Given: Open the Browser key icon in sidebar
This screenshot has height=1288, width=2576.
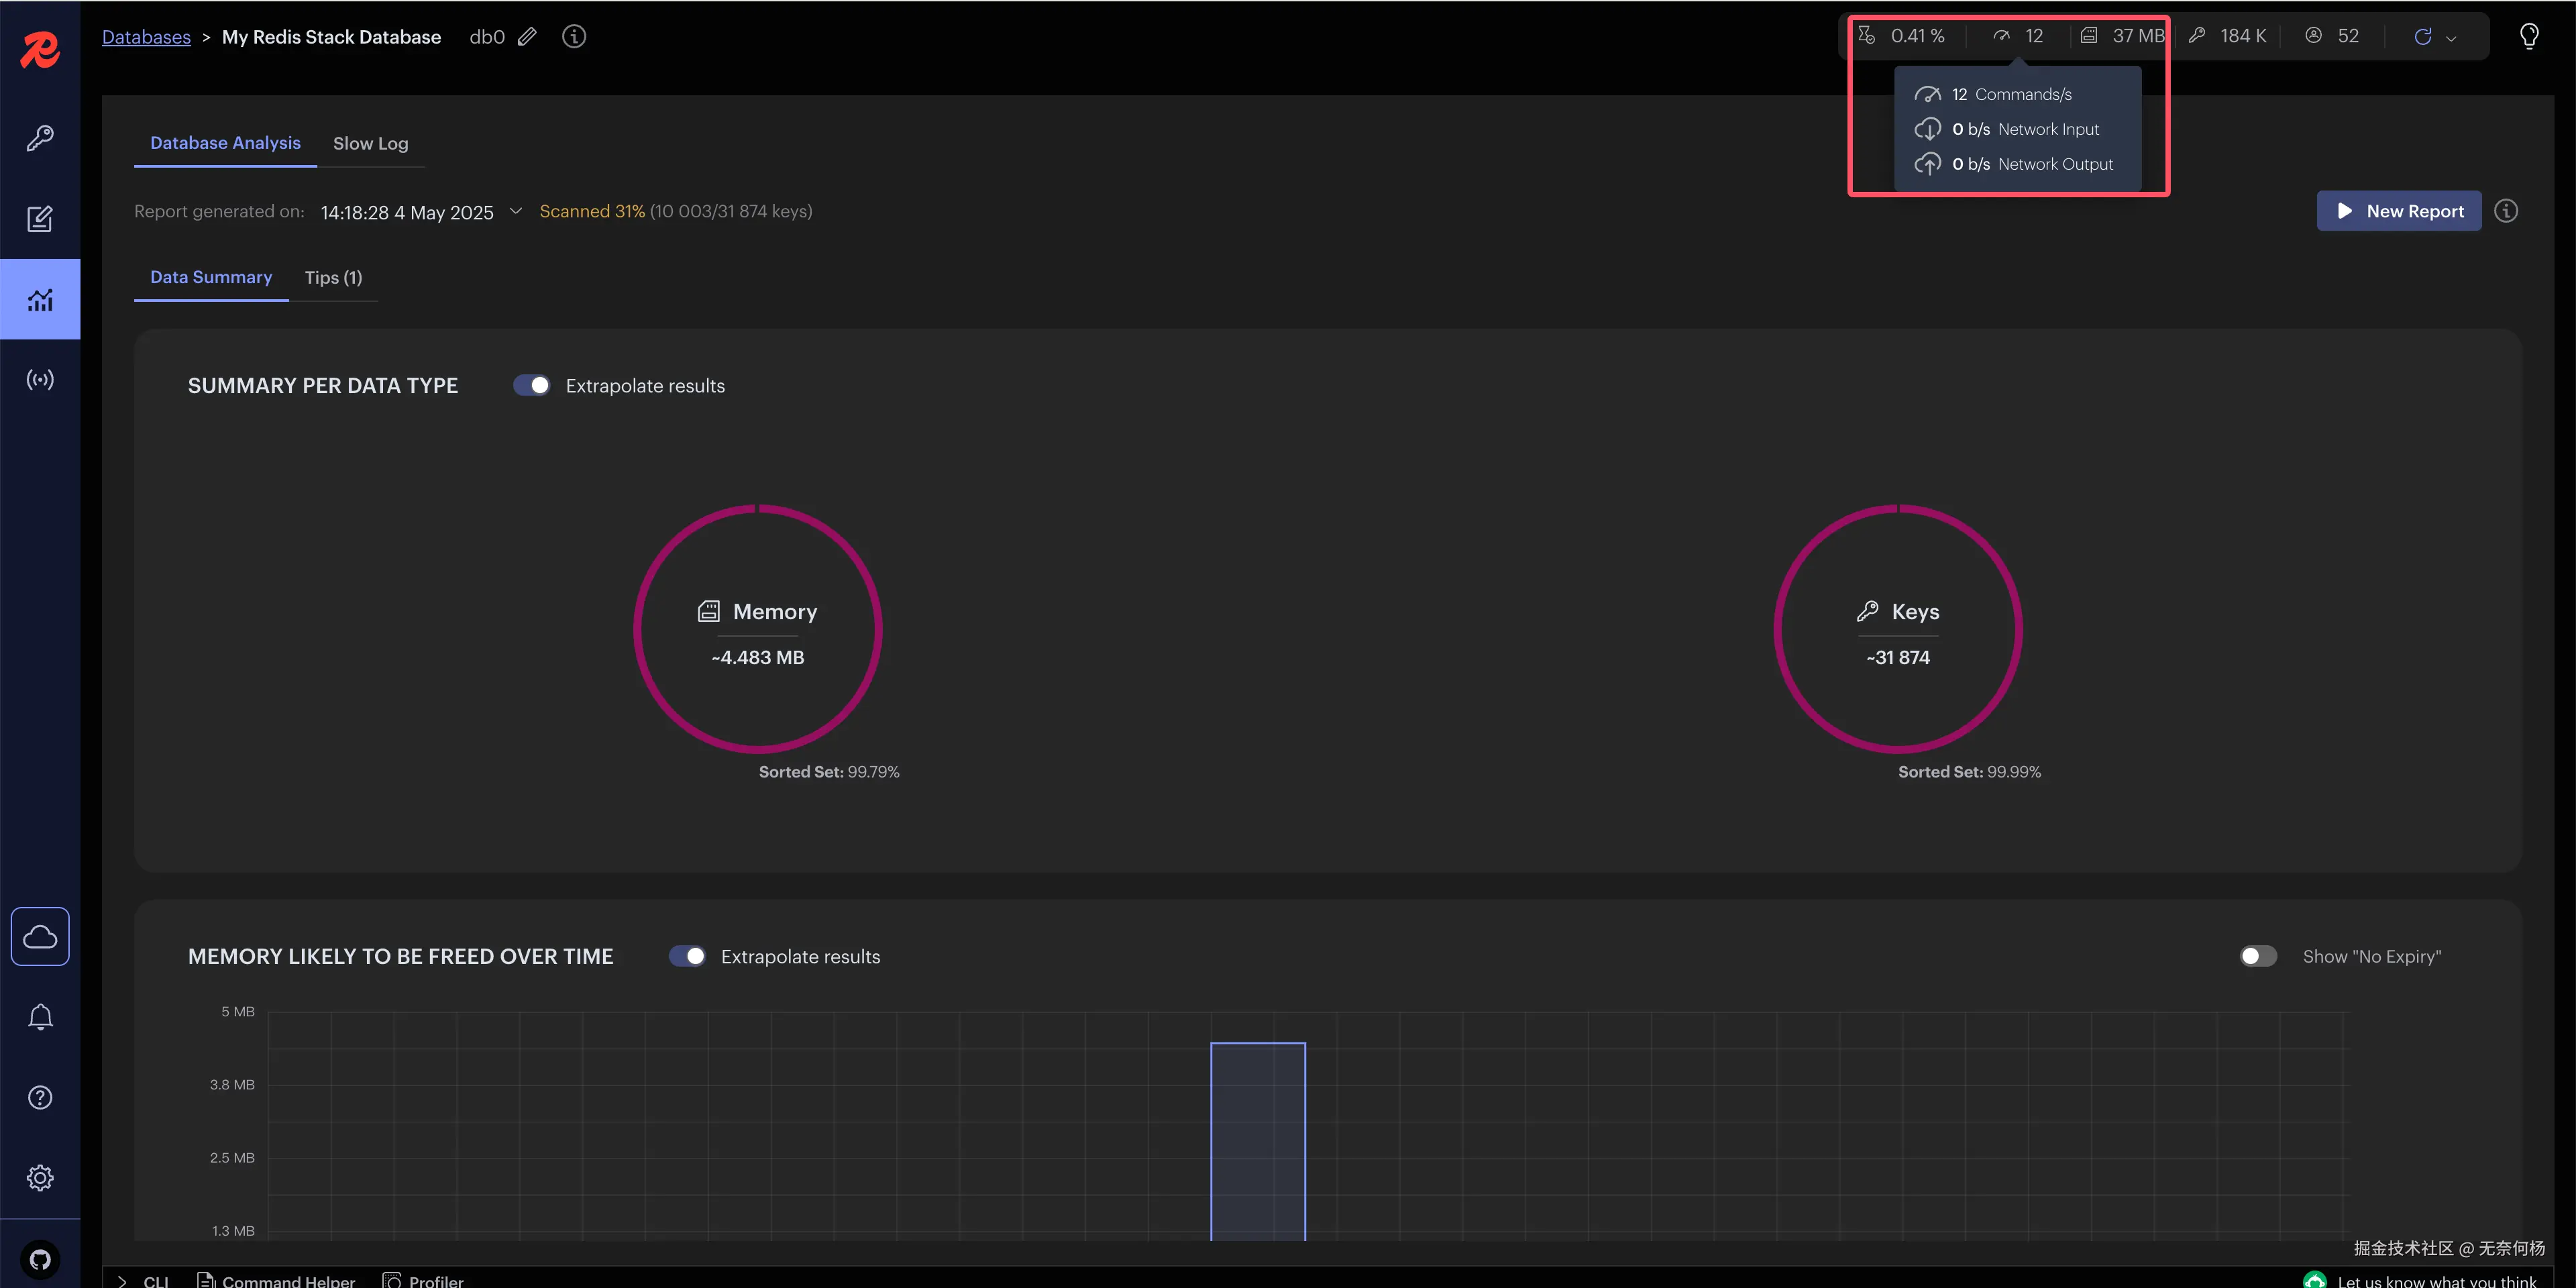Looking at the screenshot, I should (40, 137).
